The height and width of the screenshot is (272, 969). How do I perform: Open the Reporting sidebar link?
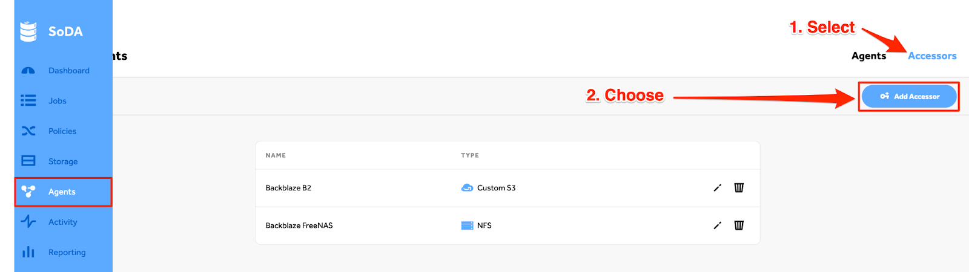(67, 252)
